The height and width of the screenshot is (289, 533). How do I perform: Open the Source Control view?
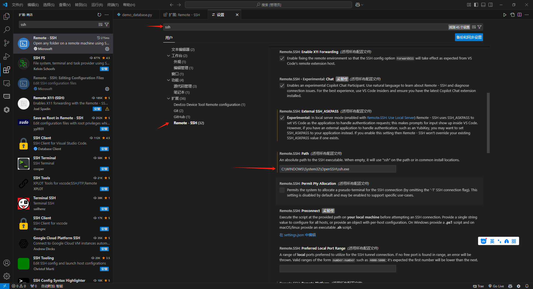(x=6, y=43)
